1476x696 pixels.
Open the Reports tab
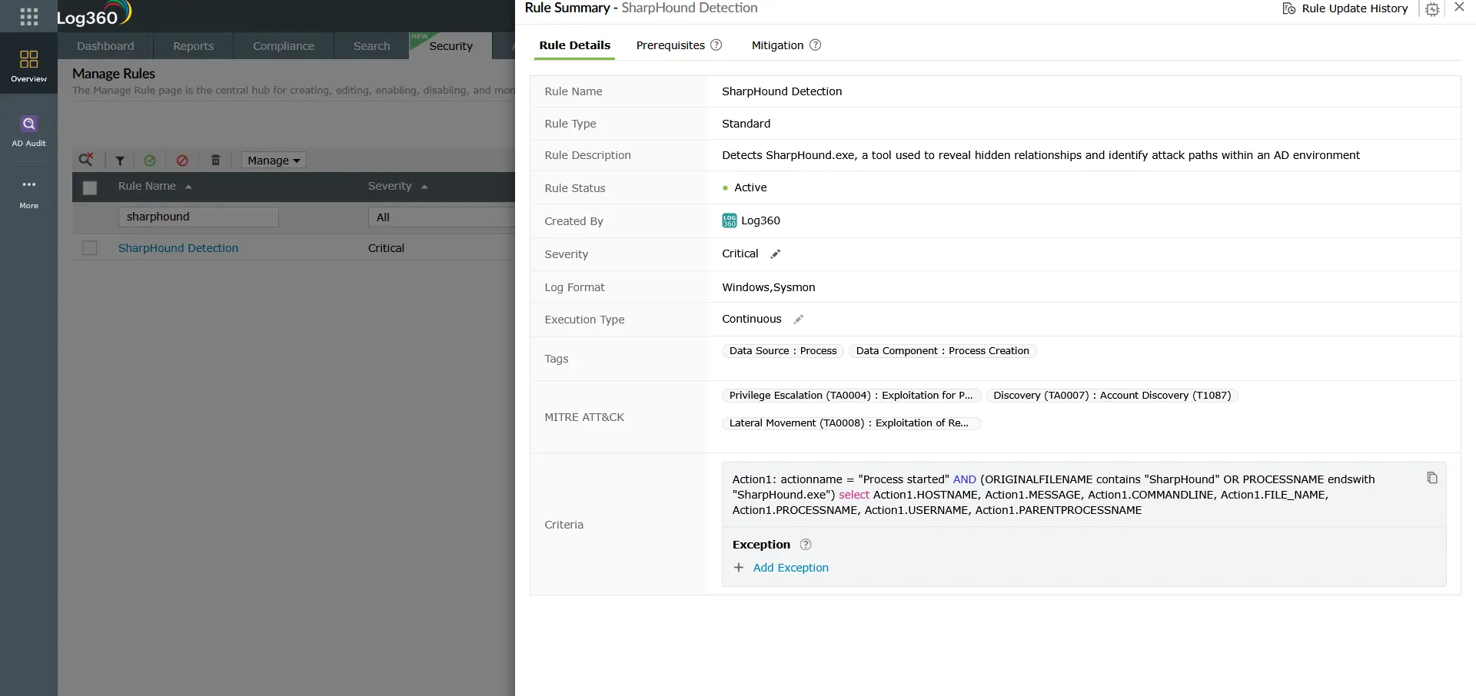[193, 46]
